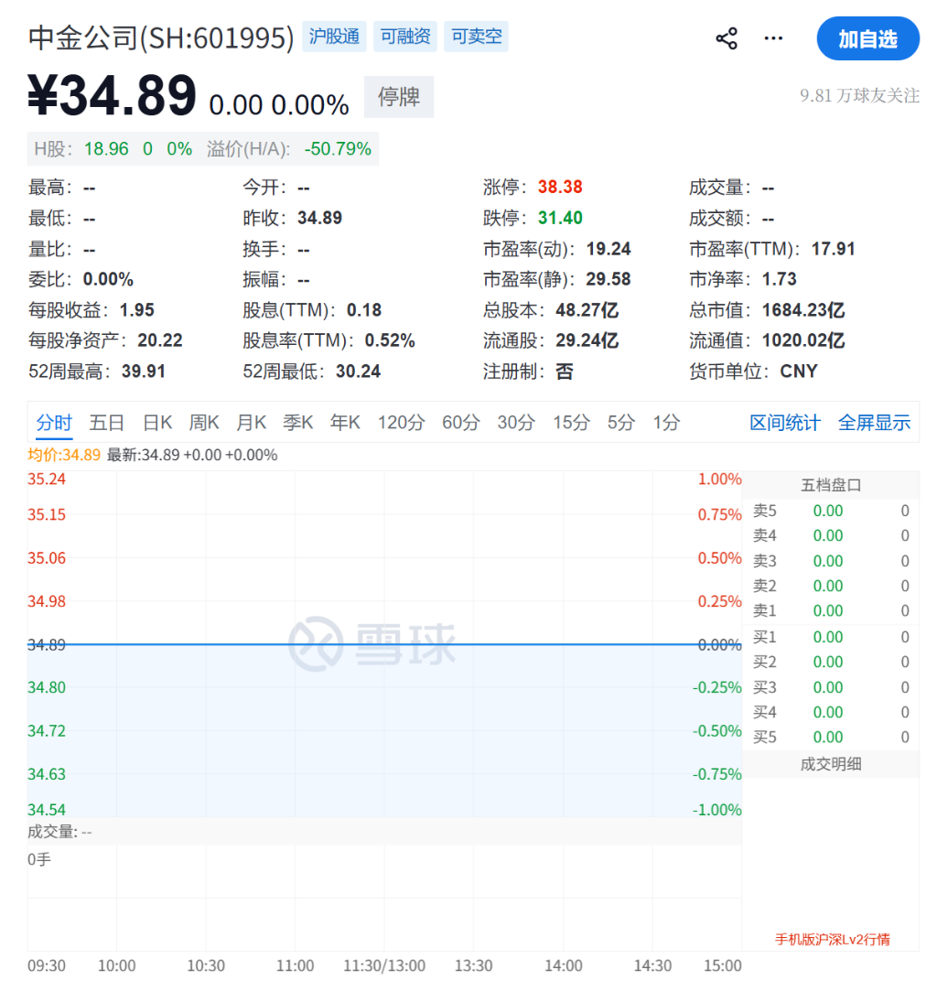Viewport: 937px width, 1002px height.
Task: Click the share icon
Action: tap(727, 38)
